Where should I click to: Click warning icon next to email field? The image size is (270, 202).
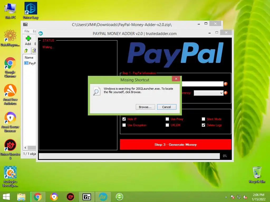(226, 84)
